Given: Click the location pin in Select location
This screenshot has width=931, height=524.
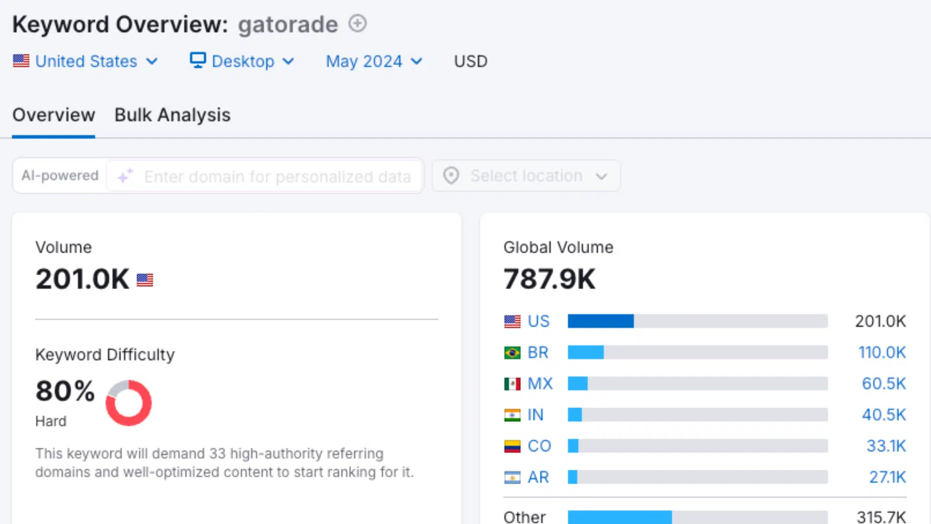Looking at the screenshot, I should (x=450, y=176).
